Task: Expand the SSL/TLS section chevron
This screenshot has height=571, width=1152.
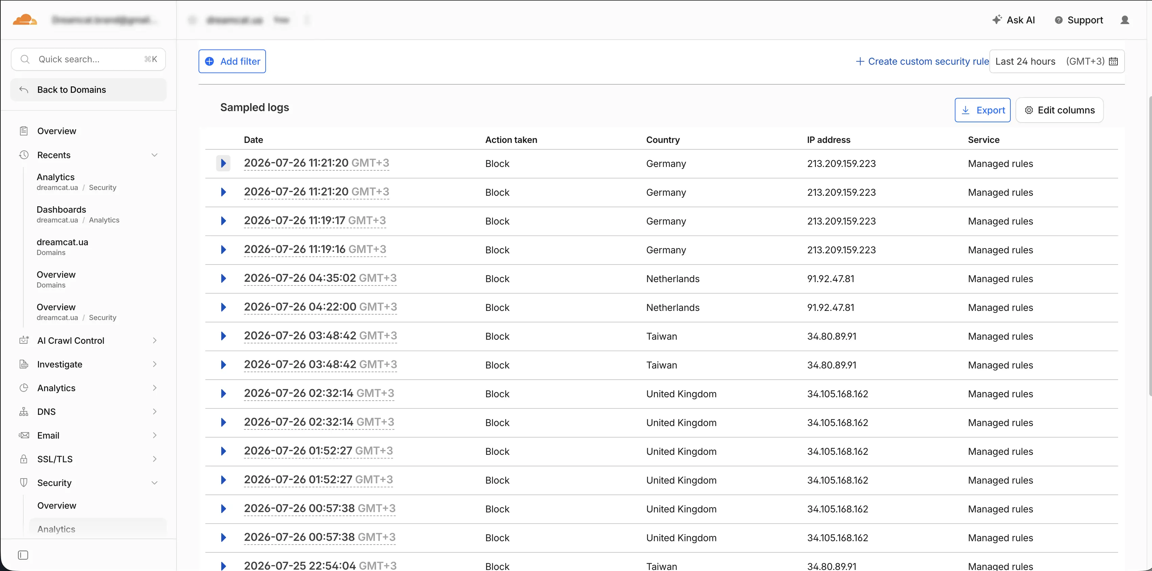Action: 154,459
